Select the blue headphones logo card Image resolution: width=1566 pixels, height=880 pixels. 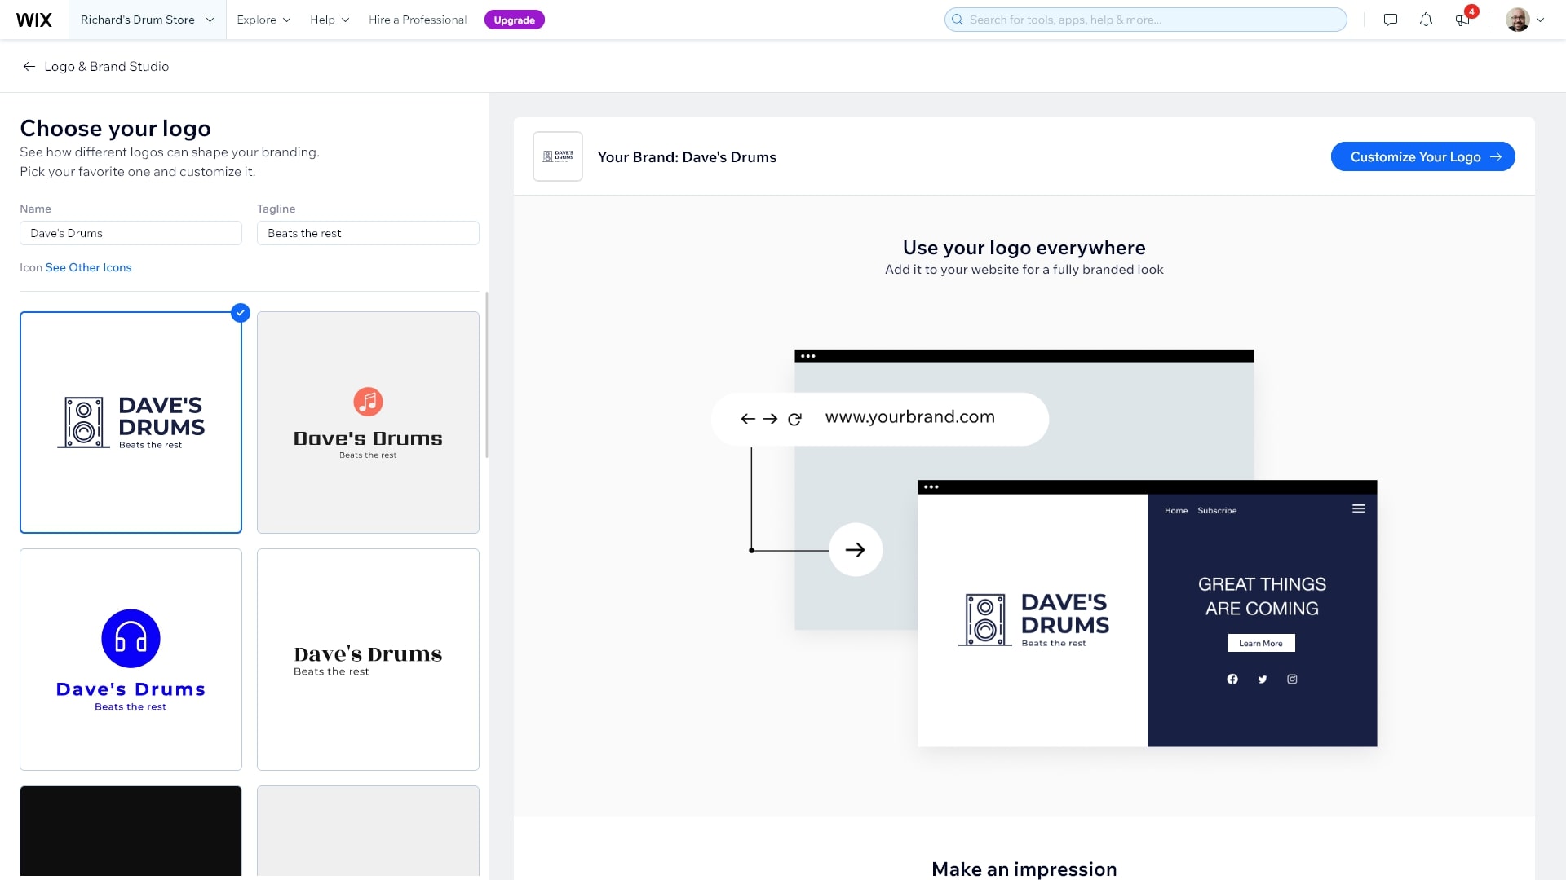(130, 659)
